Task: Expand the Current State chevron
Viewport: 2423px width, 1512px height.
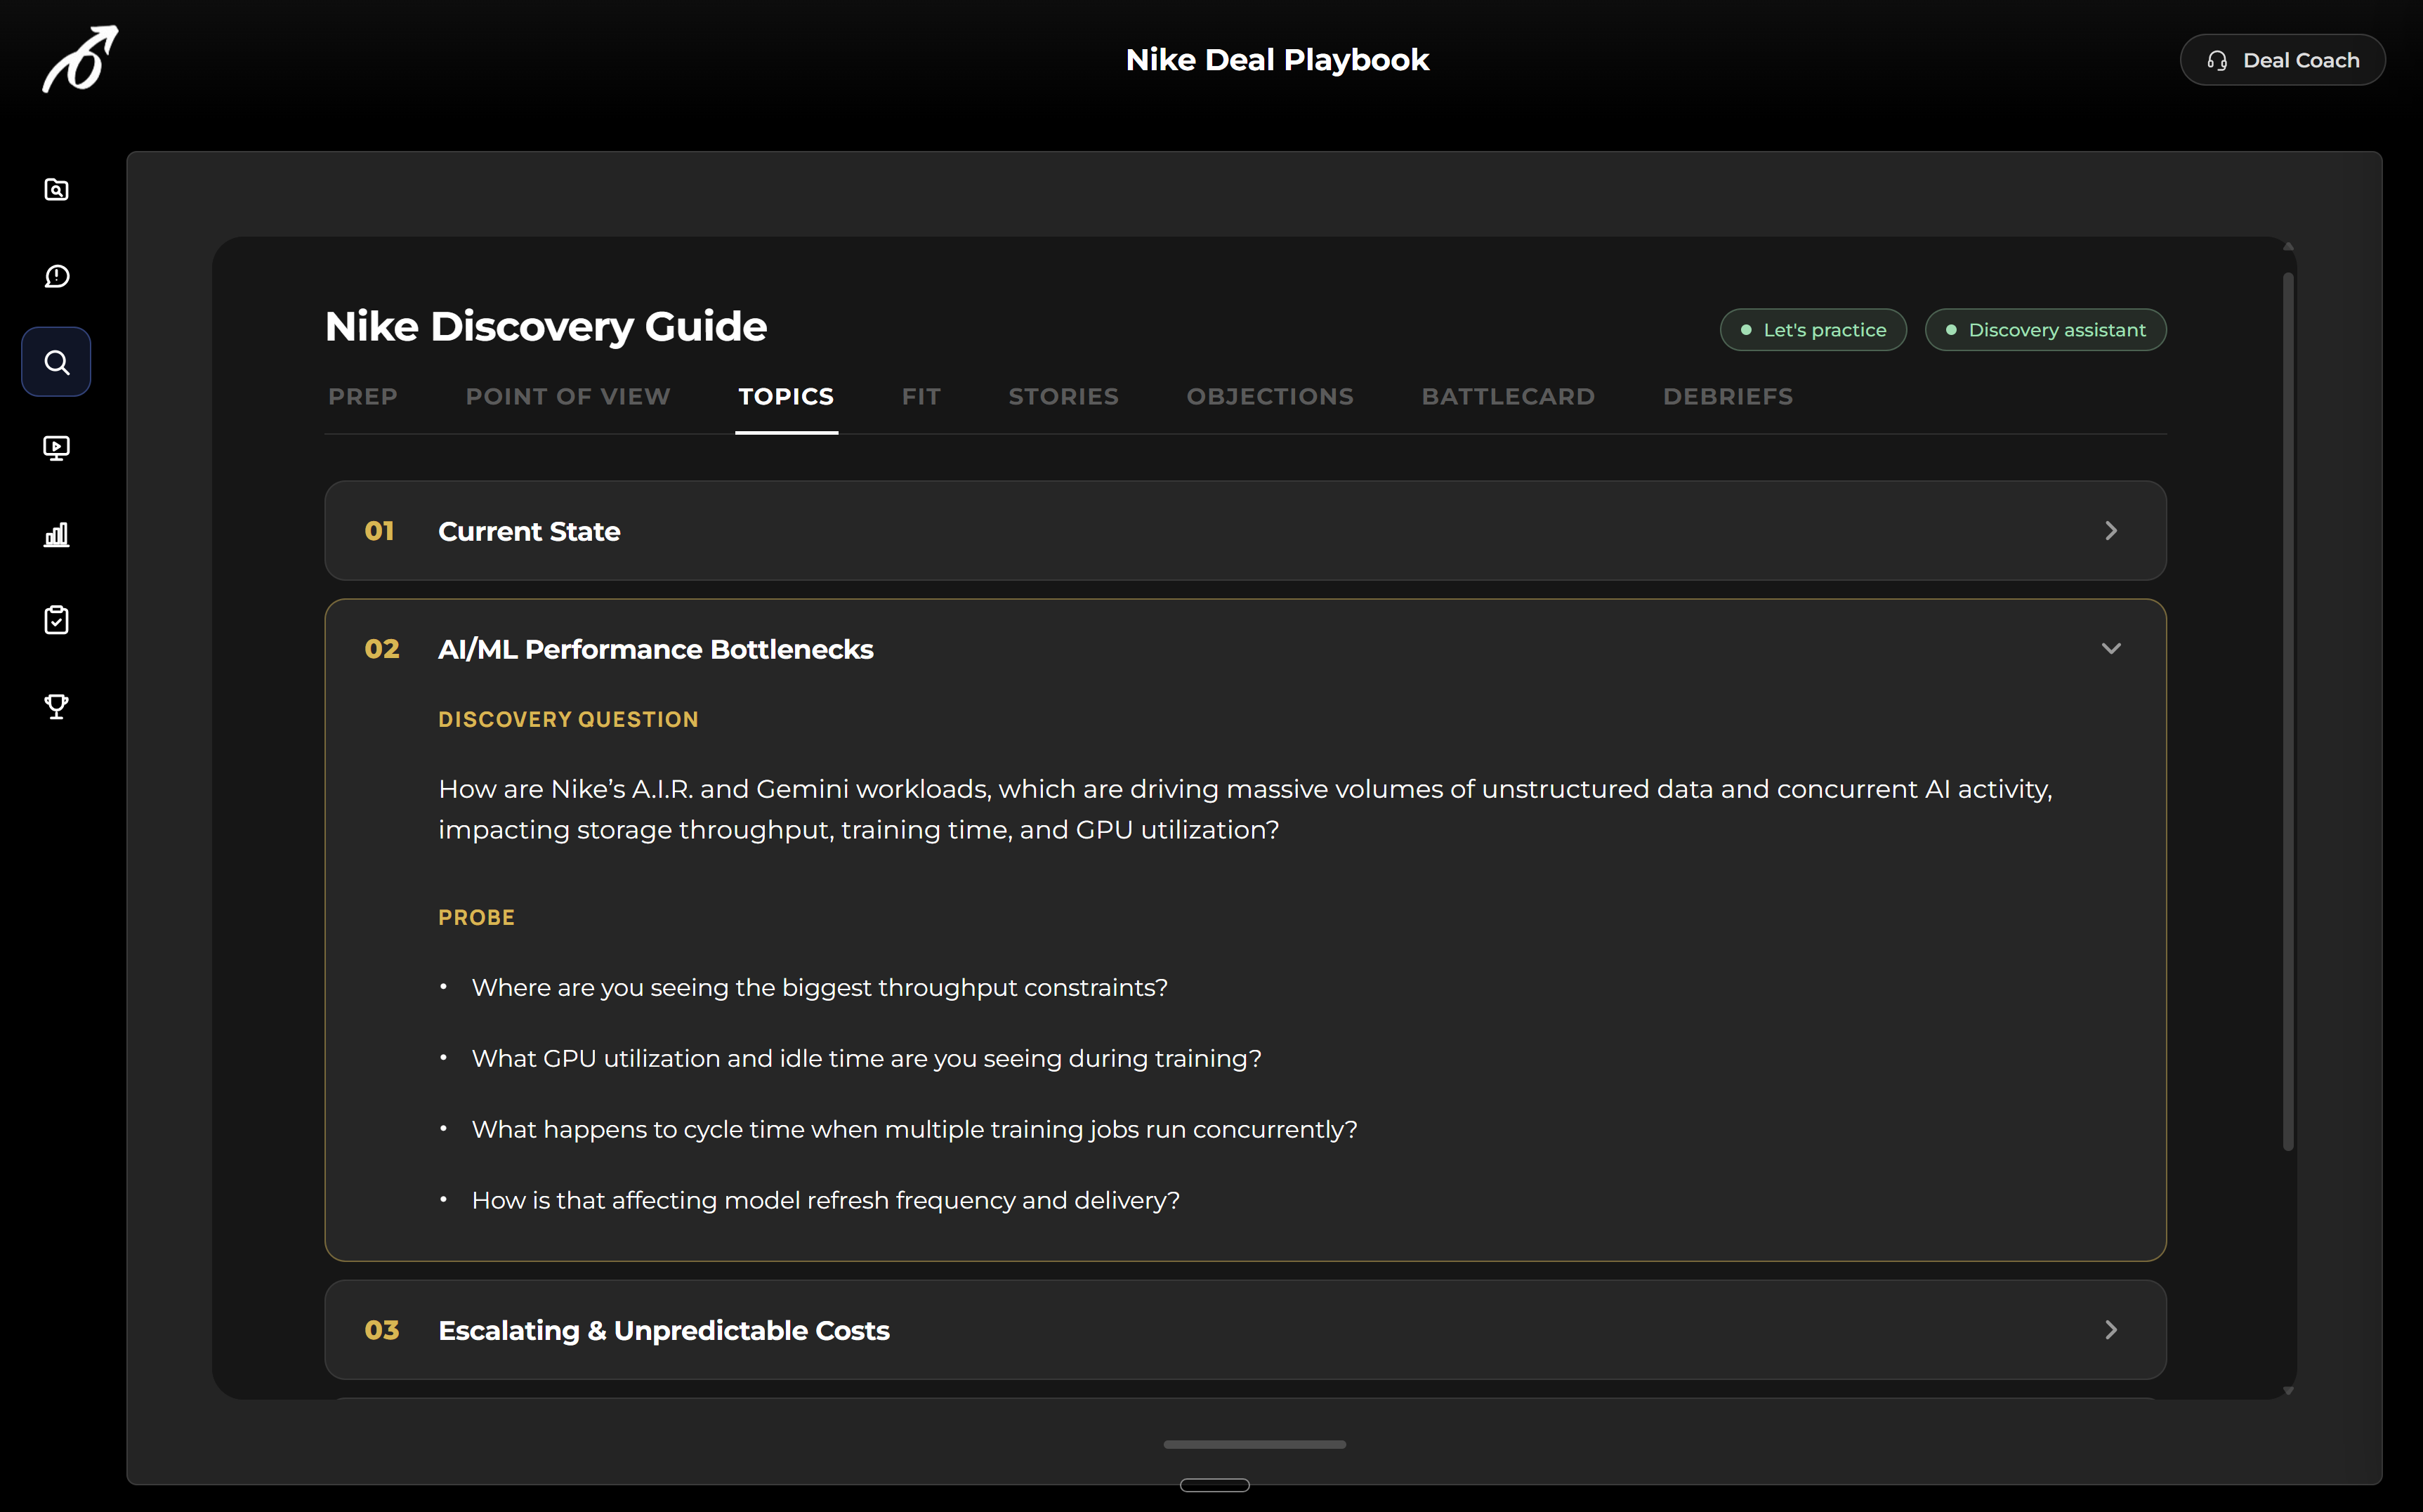Action: pyautogui.click(x=2111, y=531)
